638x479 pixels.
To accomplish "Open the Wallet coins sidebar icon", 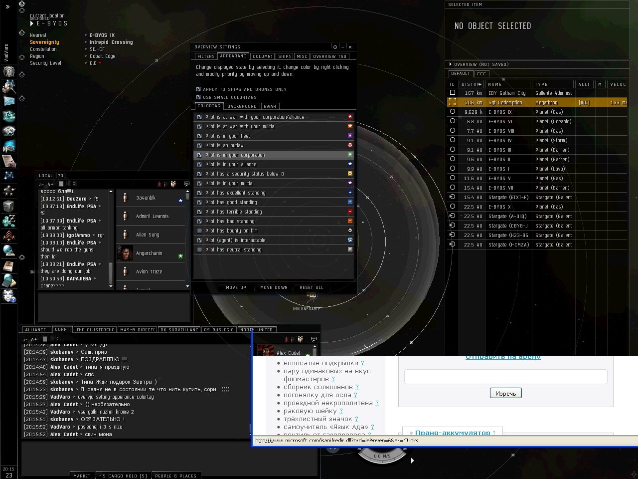I will click(x=9, y=221).
